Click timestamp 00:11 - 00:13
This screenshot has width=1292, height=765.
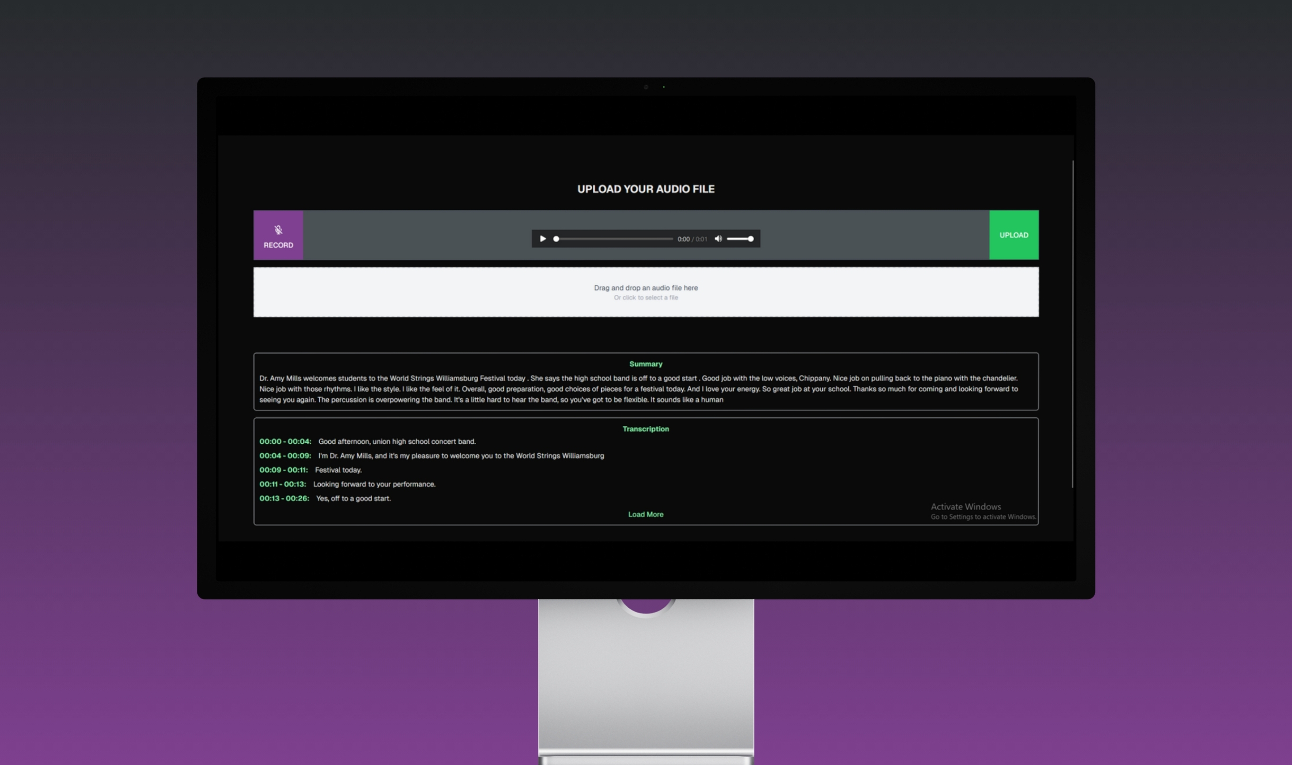[x=282, y=485]
